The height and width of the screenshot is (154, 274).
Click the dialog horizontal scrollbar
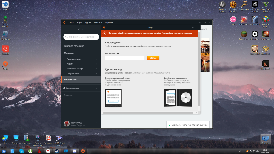coord(148,113)
